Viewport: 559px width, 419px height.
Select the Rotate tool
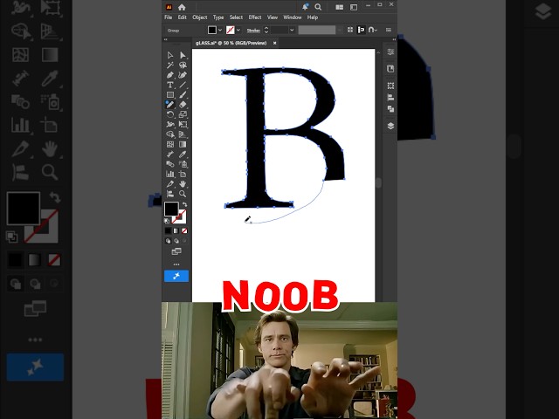pos(170,114)
